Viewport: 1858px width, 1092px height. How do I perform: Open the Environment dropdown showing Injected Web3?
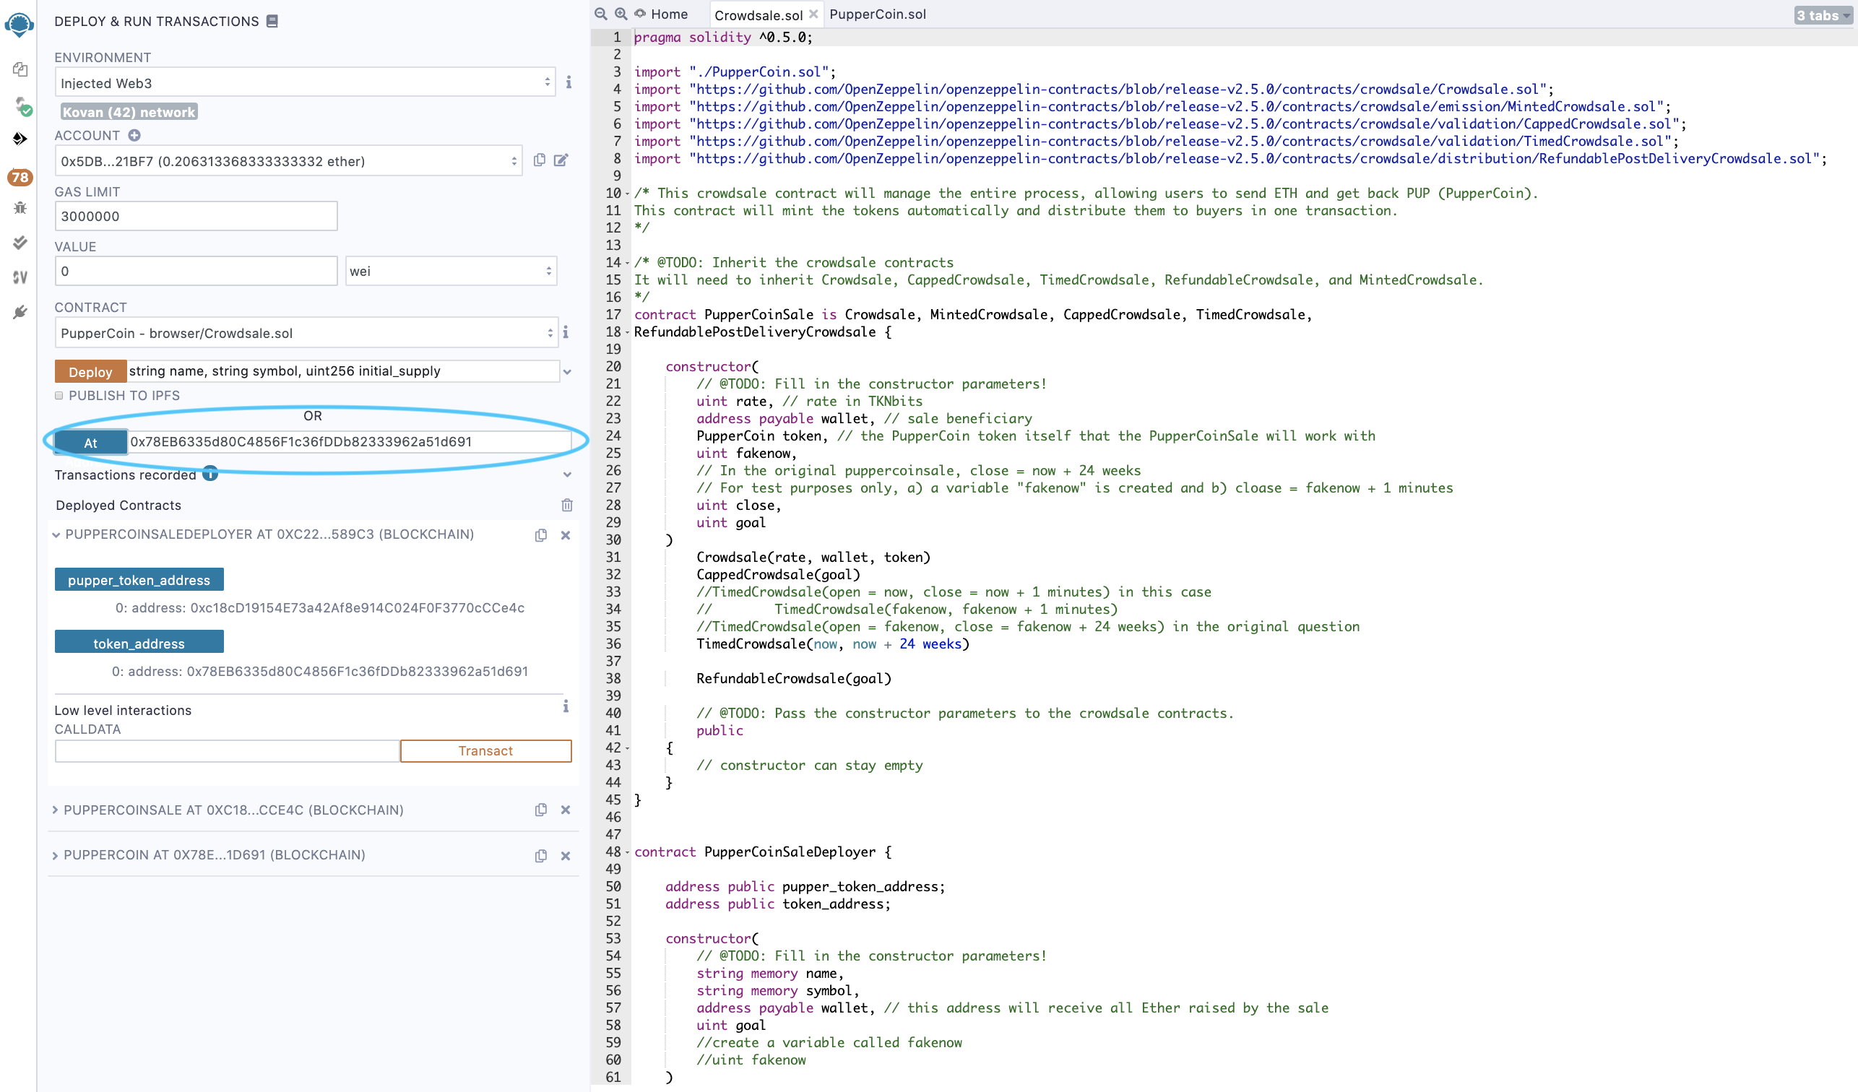pos(306,82)
